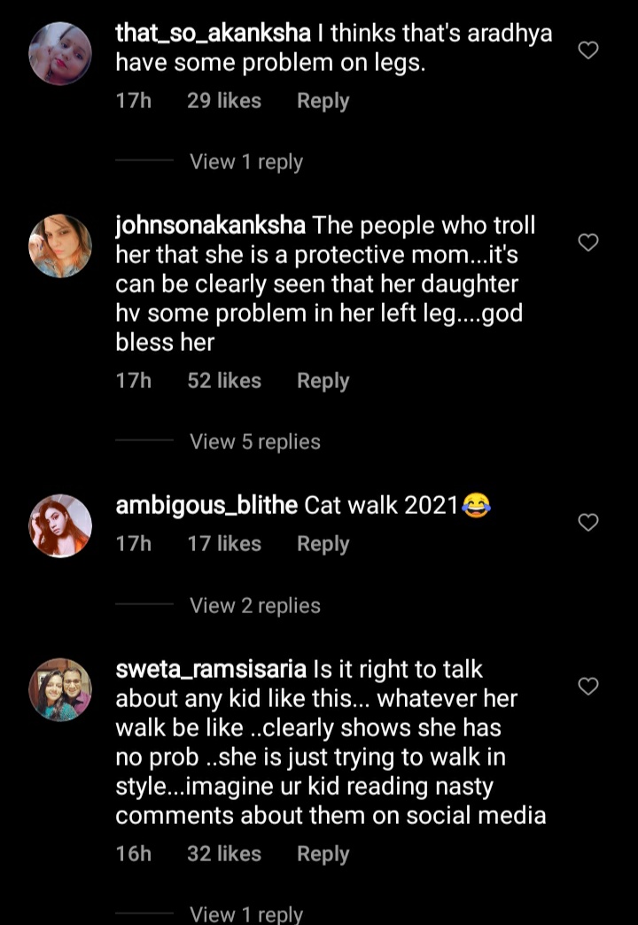
Task: Open sweta_ramsisaria's profile picture
Action: [x=60, y=689]
